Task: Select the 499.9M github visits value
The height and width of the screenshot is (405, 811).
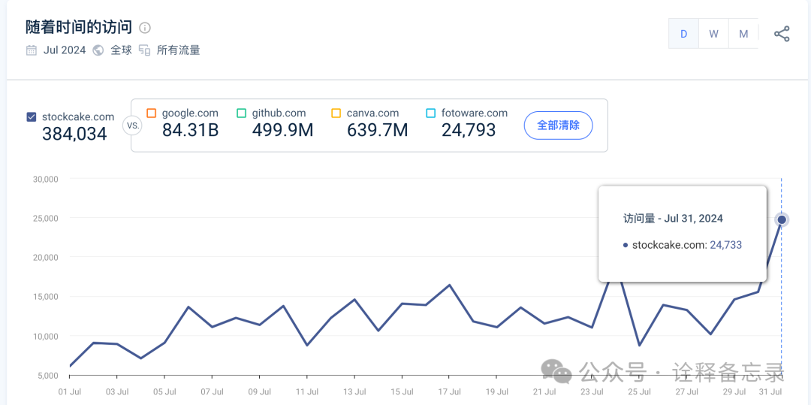Action: click(283, 130)
